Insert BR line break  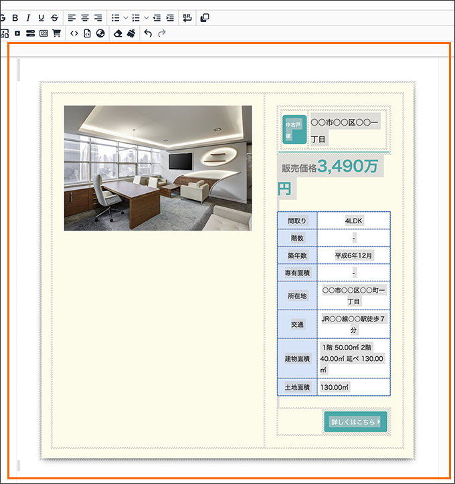187,18
